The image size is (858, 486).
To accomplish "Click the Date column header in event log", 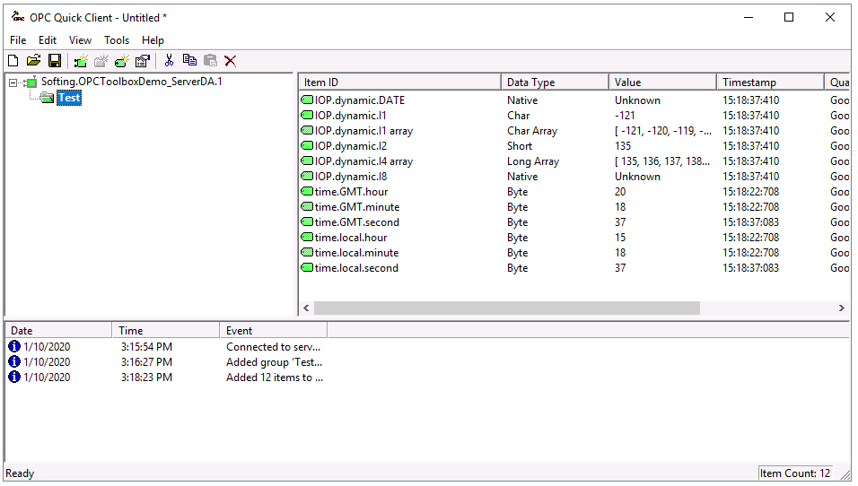I will [x=58, y=331].
